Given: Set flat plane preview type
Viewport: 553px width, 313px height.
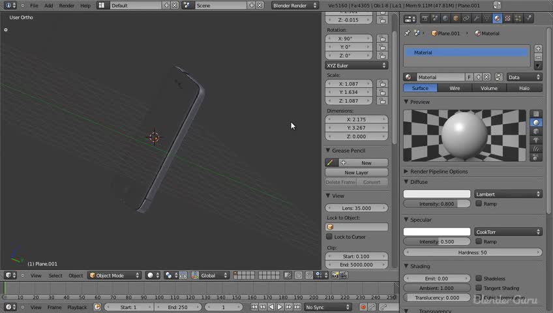Looking at the screenshot, I should coord(536,114).
